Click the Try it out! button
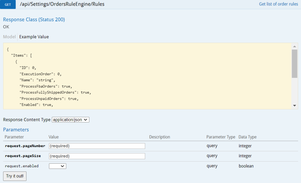301x183 pixels. (x=14, y=176)
